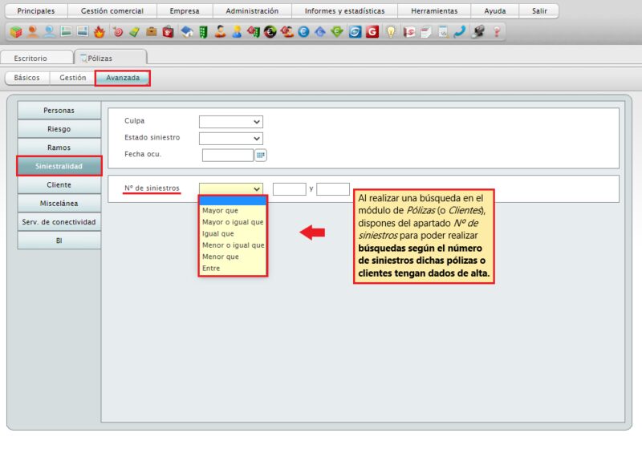Open the Informes y estadísticas menu
This screenshot has height=449, width=642.
344,11
